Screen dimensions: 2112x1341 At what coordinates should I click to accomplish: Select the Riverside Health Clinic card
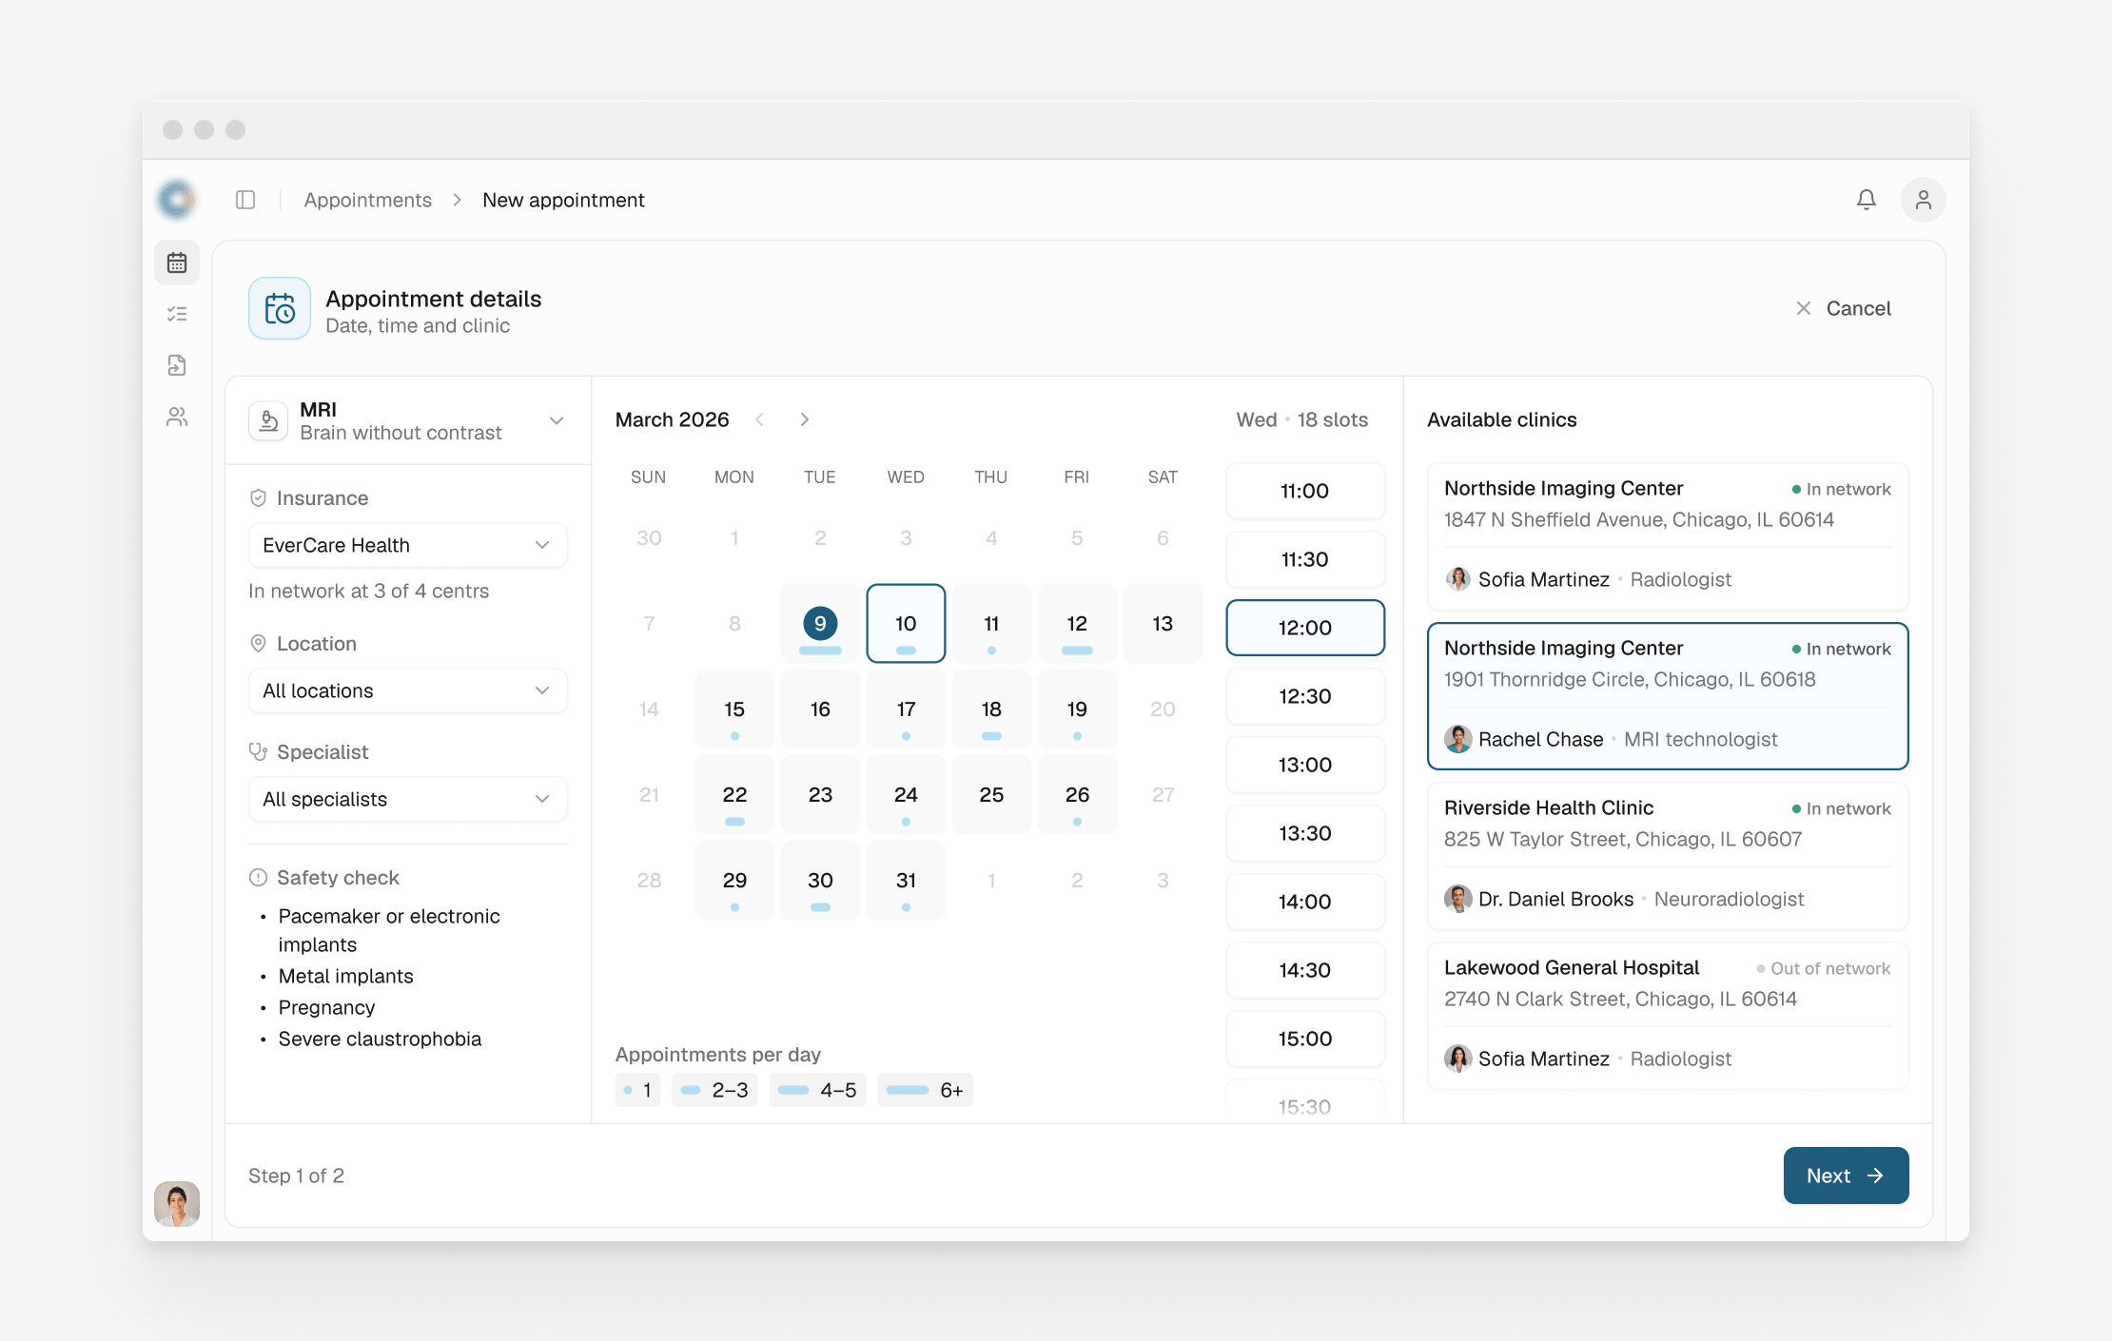1668,856
